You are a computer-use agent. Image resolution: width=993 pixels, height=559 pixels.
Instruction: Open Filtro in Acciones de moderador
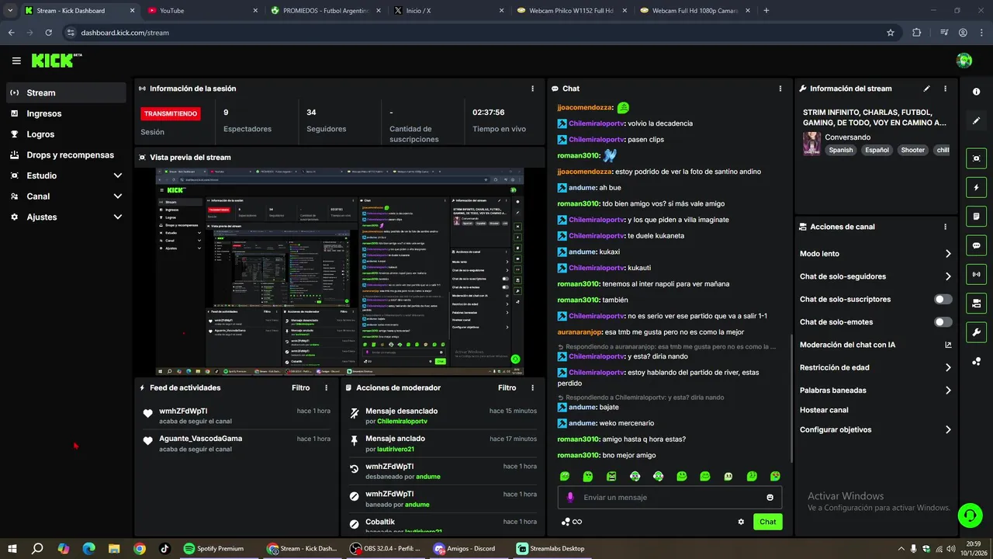[507, 387]
